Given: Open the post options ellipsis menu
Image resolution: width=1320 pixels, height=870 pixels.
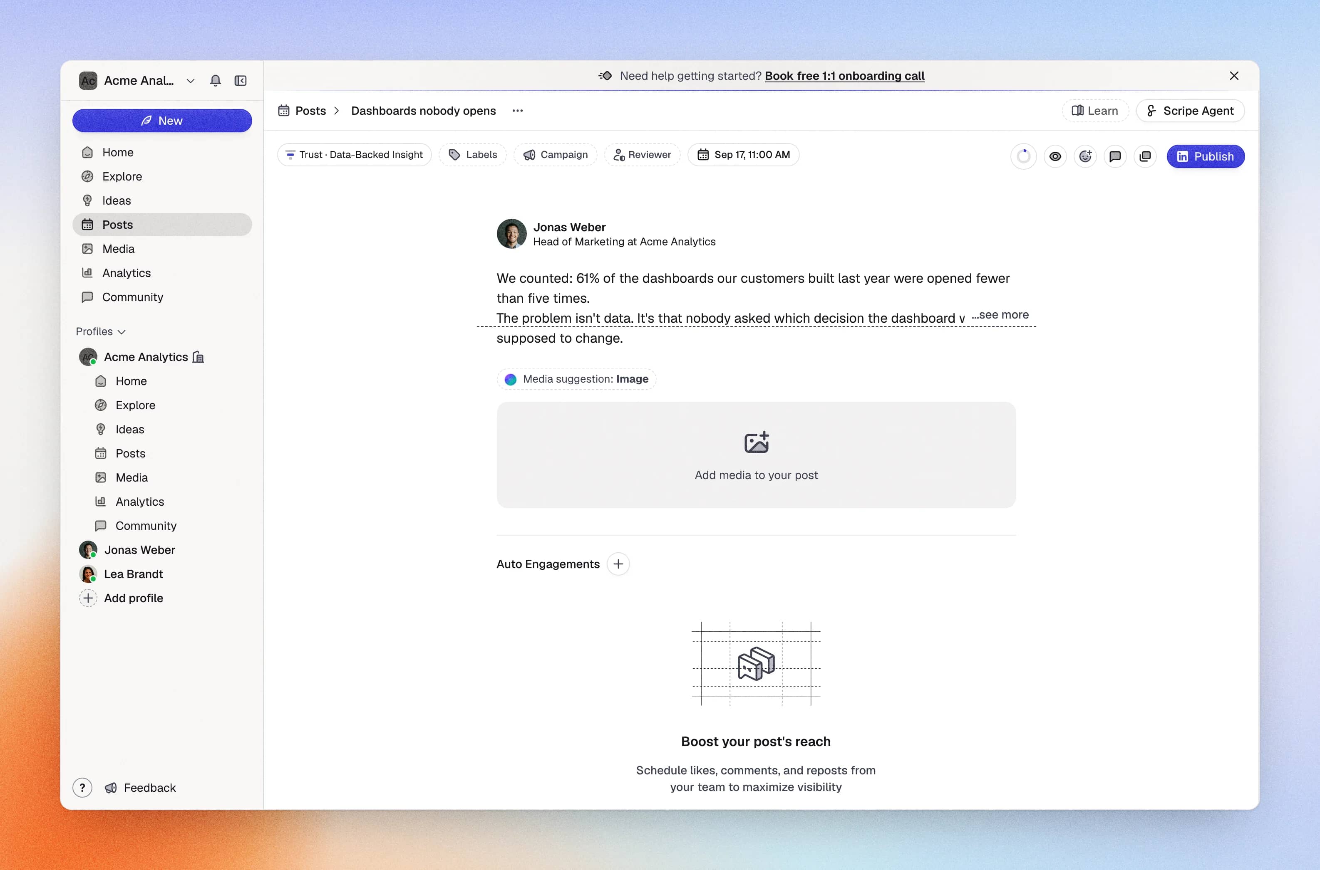Looking at the screenshot, I should (x=517, y=111).
